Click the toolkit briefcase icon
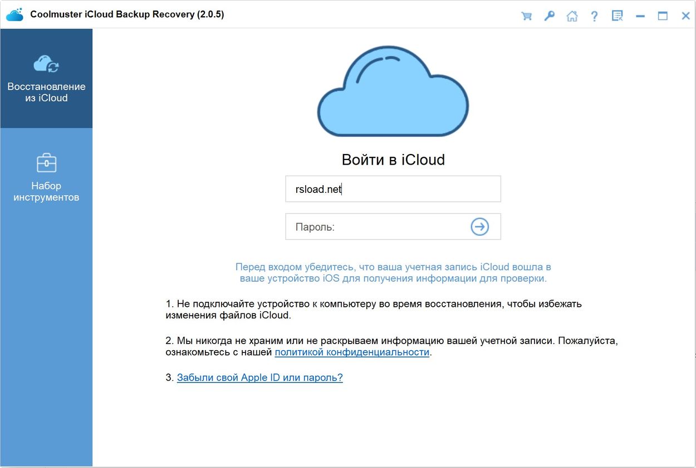 click(x=46, y=163)
